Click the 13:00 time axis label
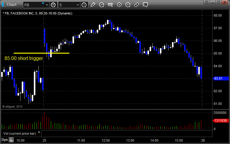Viewport: 230px width, 144px height. pos(130,140)
